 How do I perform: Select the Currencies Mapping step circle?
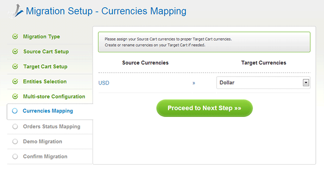point(15,111)
